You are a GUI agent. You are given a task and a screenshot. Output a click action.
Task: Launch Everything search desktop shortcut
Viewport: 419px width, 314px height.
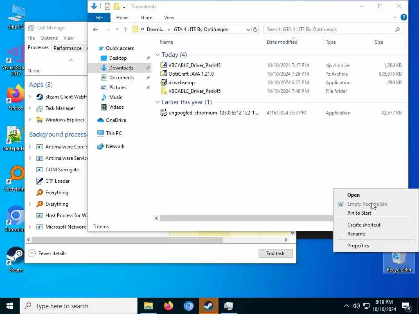[15, 178]
